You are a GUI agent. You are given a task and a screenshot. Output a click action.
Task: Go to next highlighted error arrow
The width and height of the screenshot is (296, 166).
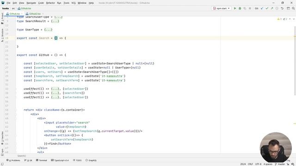(x=294, y=19)
